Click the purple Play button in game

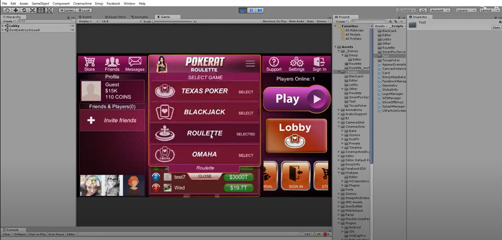(x=296, y=99)
